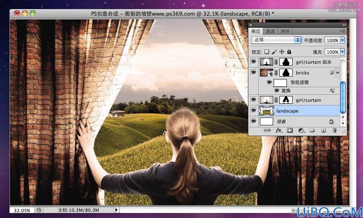This screenshot has height=218, width=363.
Task: Enable lock image pixels brush icon
Action: pos(274,52)
